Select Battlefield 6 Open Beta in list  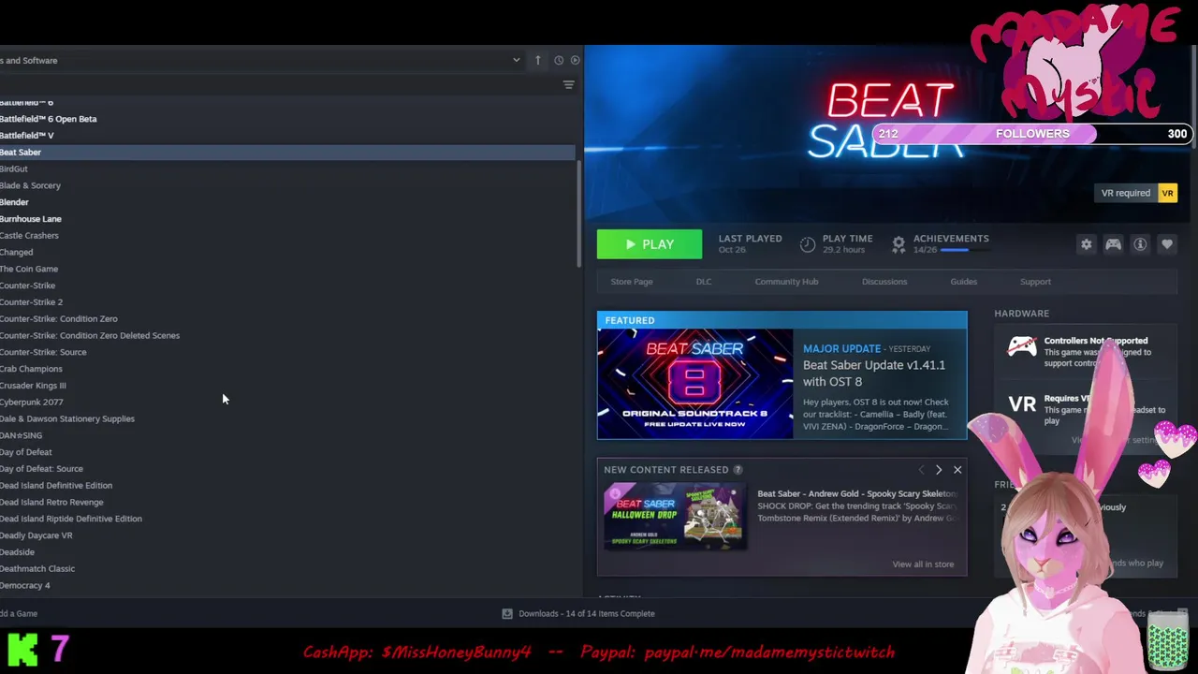pos(287,119)
